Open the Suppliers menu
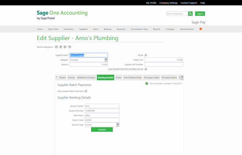Screen dimensions: 242x155 [83, 29]
